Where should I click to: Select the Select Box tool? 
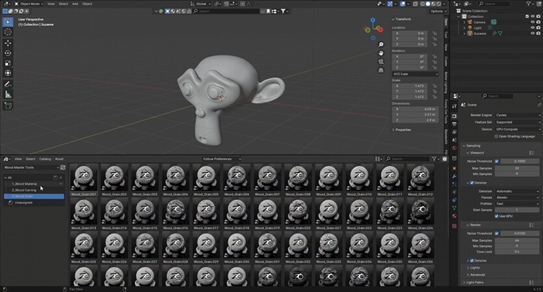(8, 22)
